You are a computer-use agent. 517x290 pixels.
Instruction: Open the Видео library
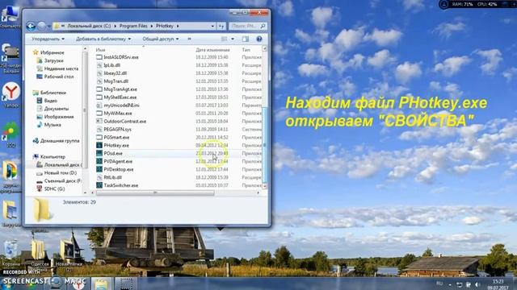click(47, 101)
